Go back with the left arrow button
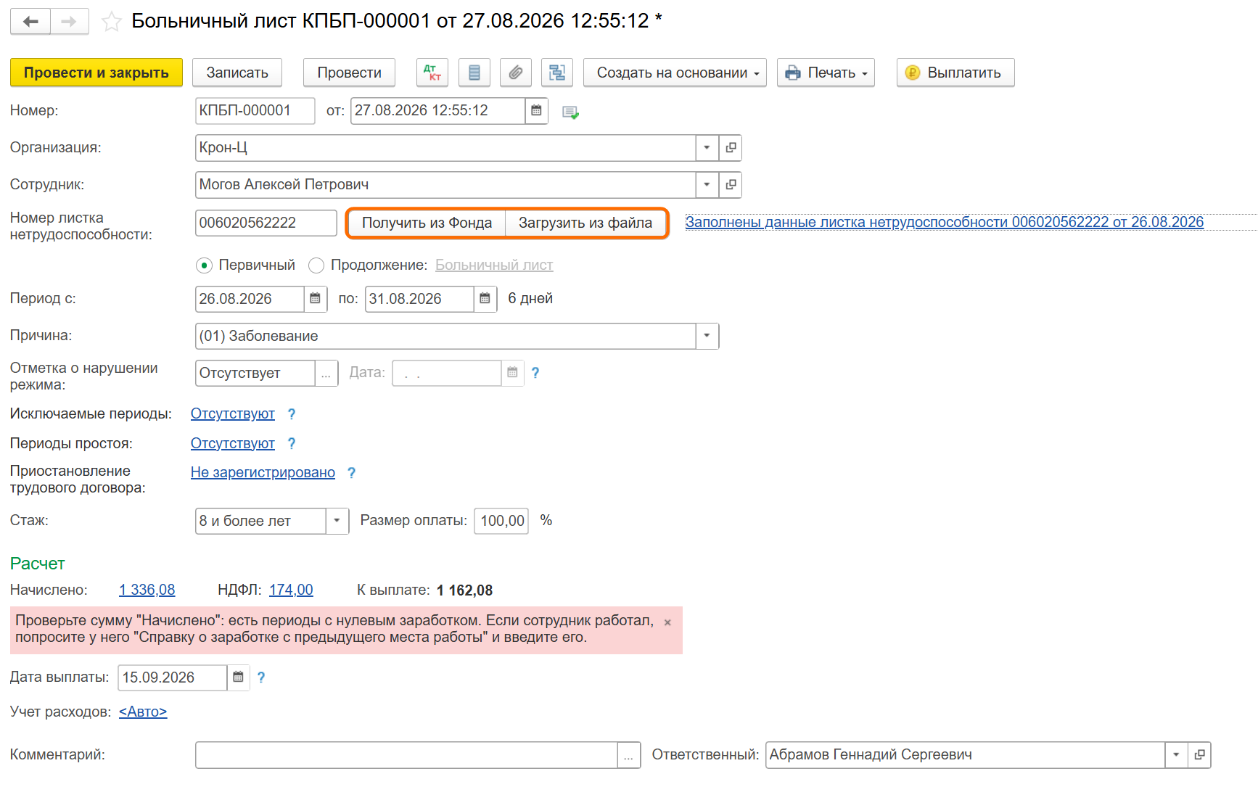The height and width of the screenshot is (787, 1258). 30,22
